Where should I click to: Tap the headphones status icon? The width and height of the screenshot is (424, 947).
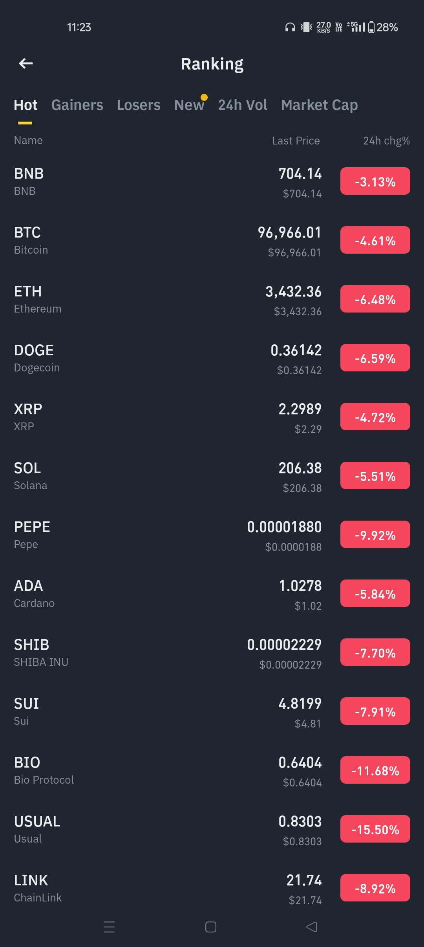[x=290, y=27]
